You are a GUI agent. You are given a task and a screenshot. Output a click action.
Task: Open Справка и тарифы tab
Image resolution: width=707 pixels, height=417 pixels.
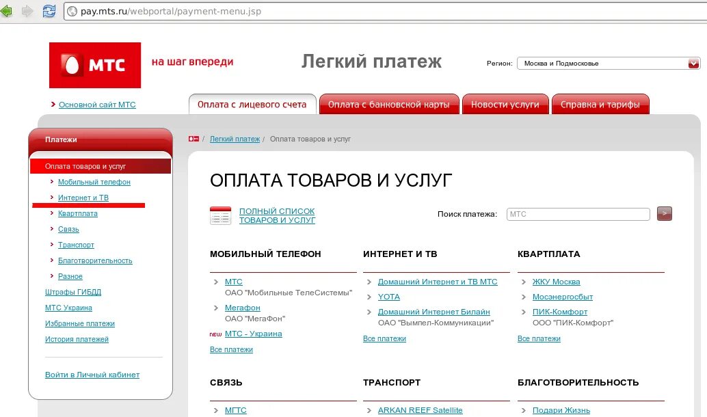pos(600,104)
